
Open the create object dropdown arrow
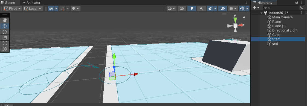[x=258, y=8]
